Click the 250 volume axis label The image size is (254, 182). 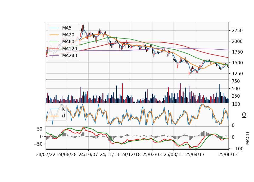(x=236, y=96)
